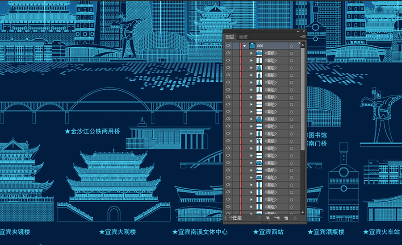Image resolution: width=402 pixels, height=245 pixels.
Task: Toggle the lock slot on layer 666
Action: click(235, 46)
